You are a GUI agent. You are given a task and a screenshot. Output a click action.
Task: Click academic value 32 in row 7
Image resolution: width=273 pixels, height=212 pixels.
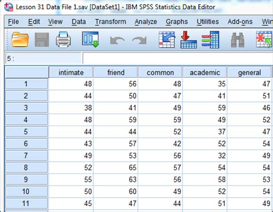205,156
